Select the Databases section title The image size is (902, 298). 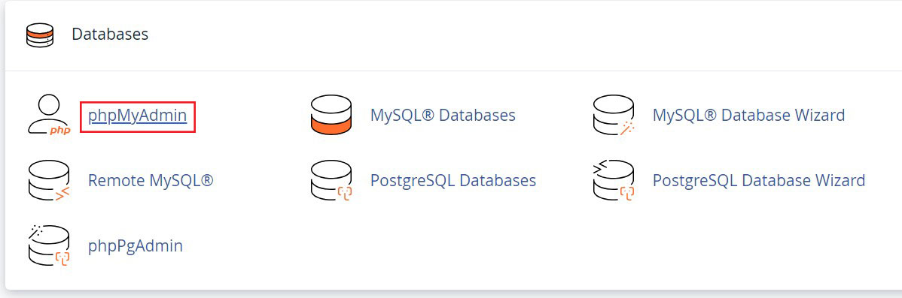pos(110,35)
